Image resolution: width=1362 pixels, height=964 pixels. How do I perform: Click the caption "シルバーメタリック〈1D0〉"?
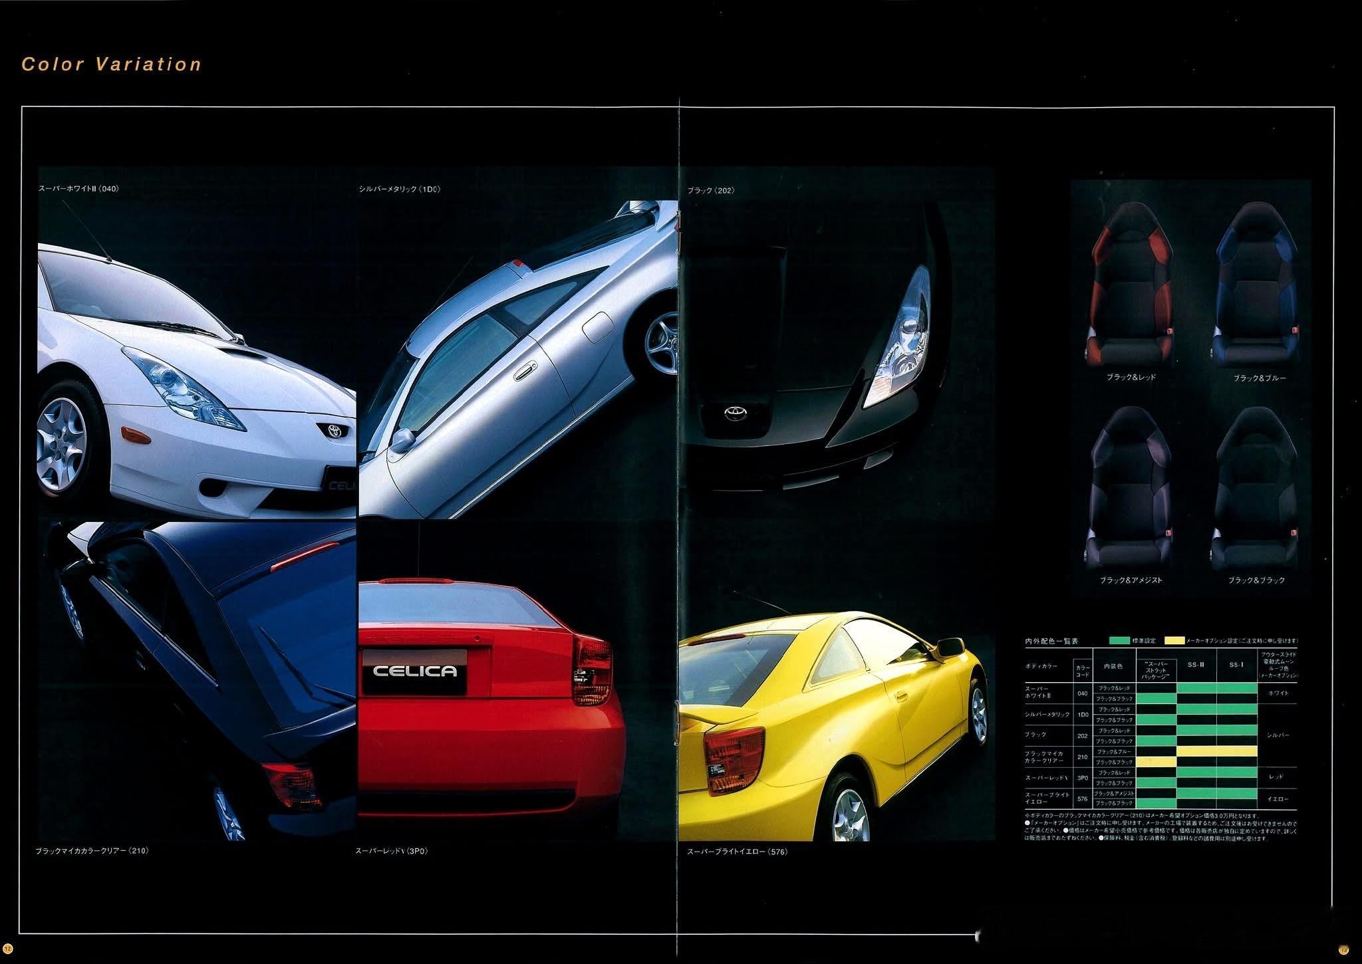(400, 189)
